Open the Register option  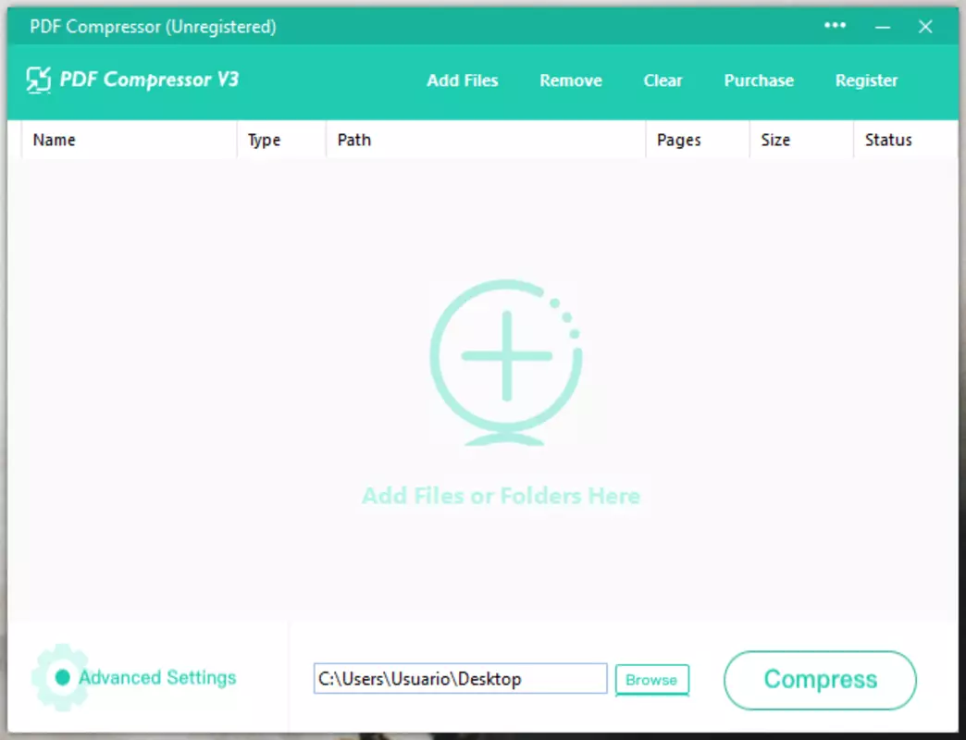click(x=866, y=80)
